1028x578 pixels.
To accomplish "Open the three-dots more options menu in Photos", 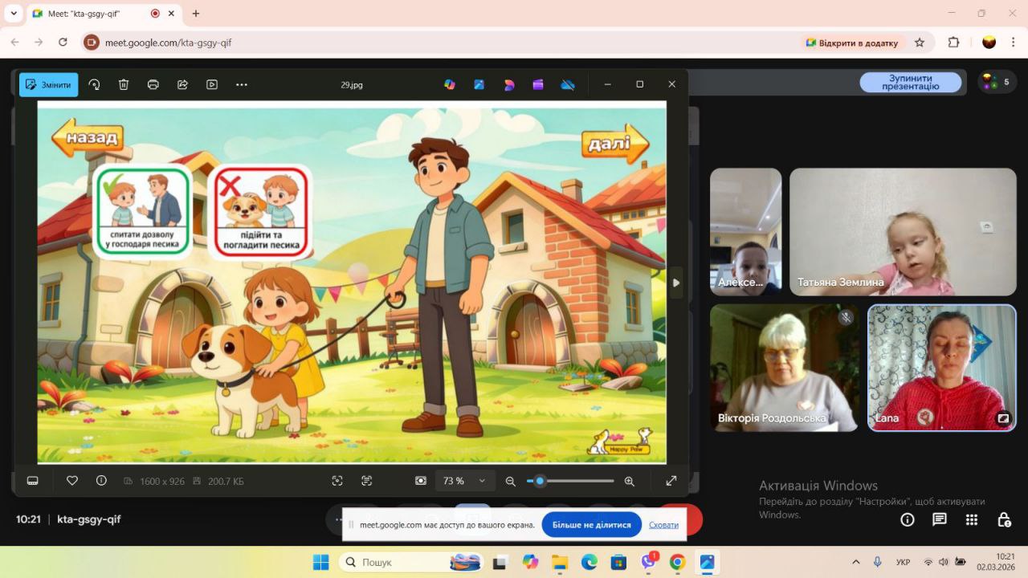I will coord(242,84).
